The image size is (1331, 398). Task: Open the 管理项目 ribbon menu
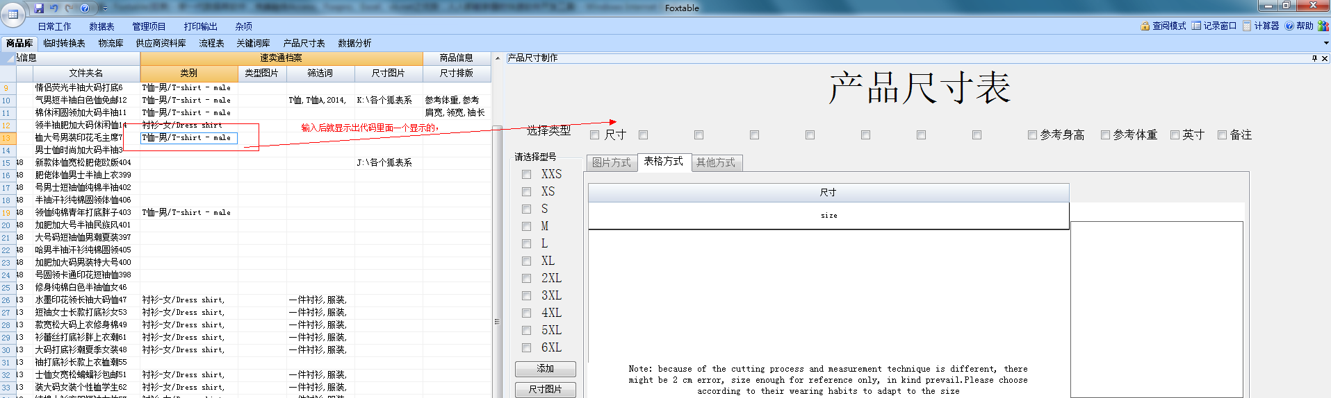point(149,26)
